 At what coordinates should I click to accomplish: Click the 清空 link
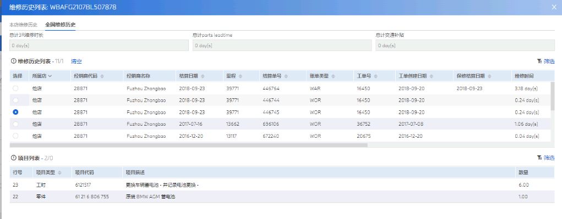coord(77,61)
